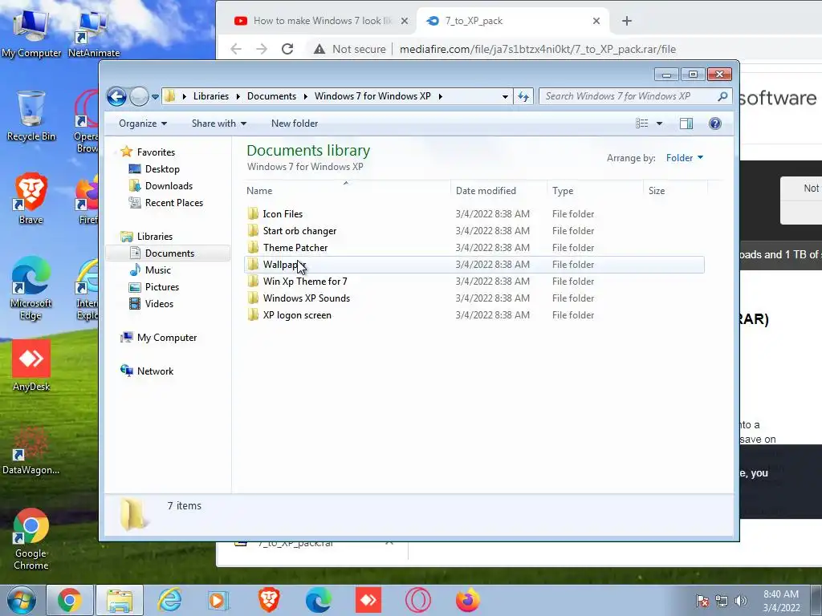The width and height of the screenshot is (822, 616).
Task: Click Windows Explorer taskbar icon
Action: (120, 600)
